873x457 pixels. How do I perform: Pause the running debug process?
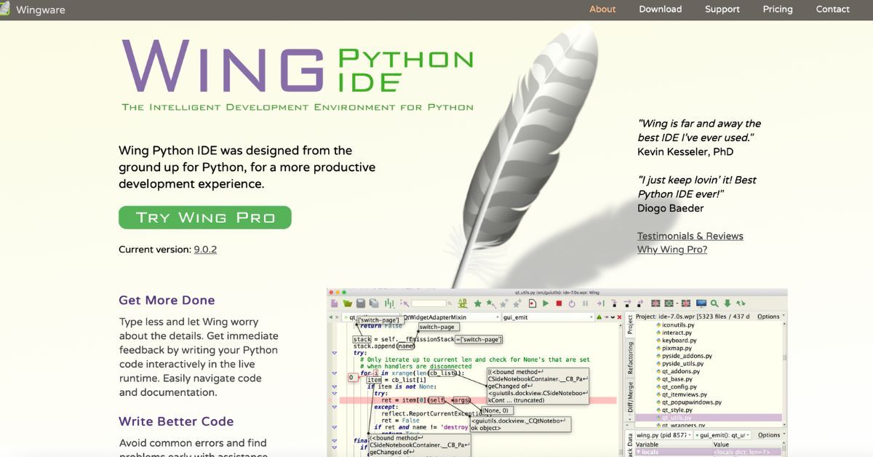(585, 303)
